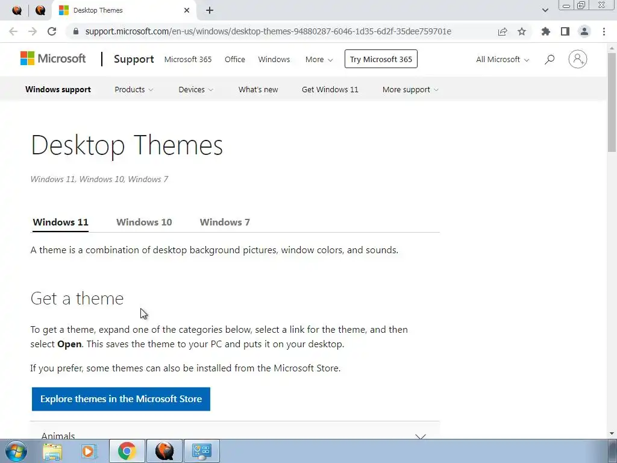Switch to the first pinned browser tab

(16, 10)
